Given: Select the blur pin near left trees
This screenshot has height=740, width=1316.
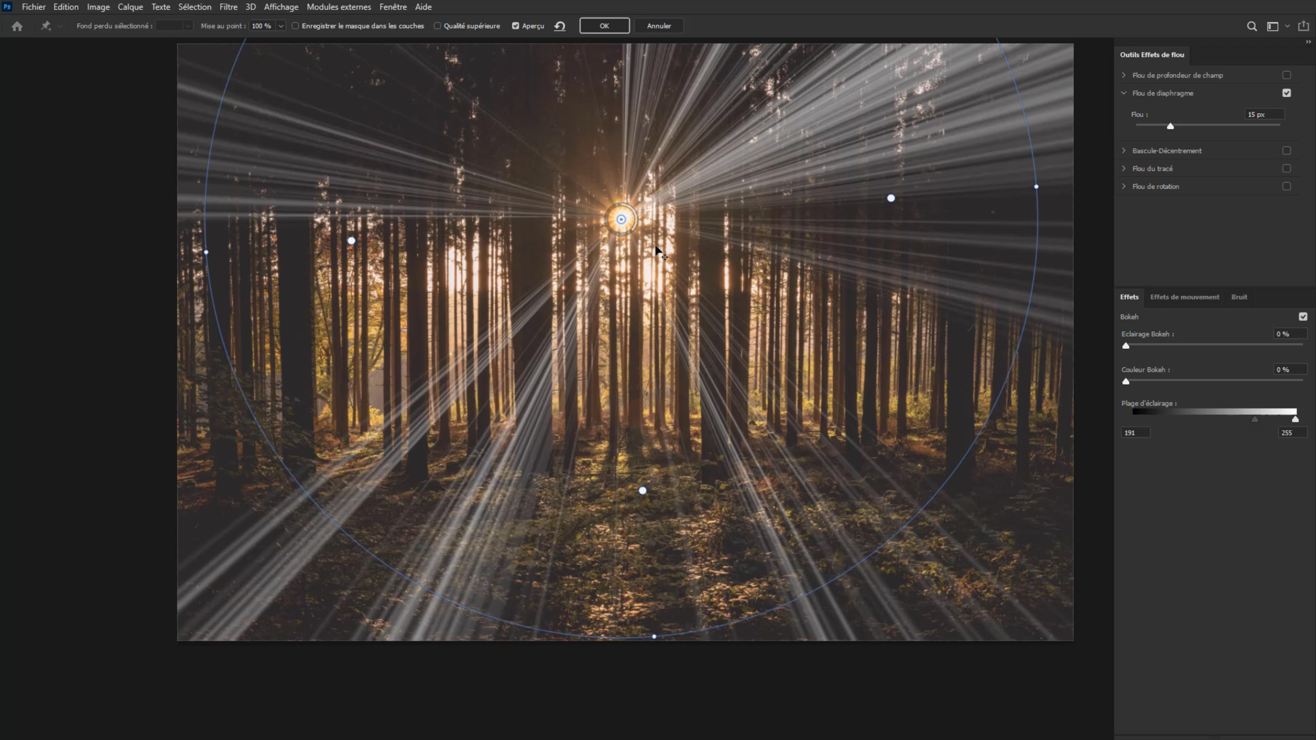Looking at the screenshot, I should 351,240.
